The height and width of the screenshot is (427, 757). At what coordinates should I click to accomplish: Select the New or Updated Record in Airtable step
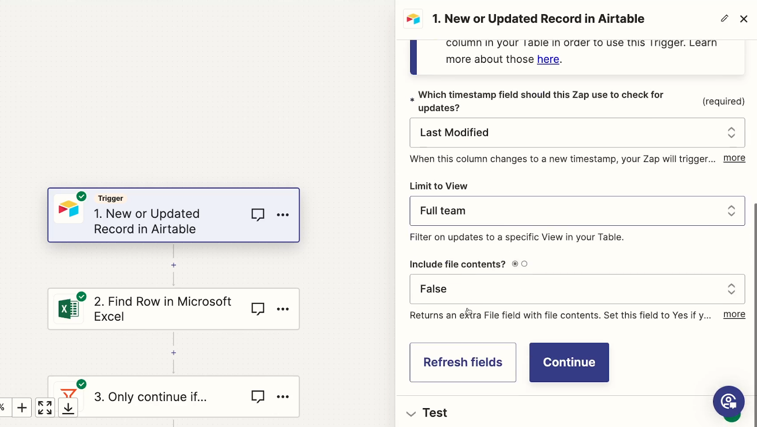point(174,215)
